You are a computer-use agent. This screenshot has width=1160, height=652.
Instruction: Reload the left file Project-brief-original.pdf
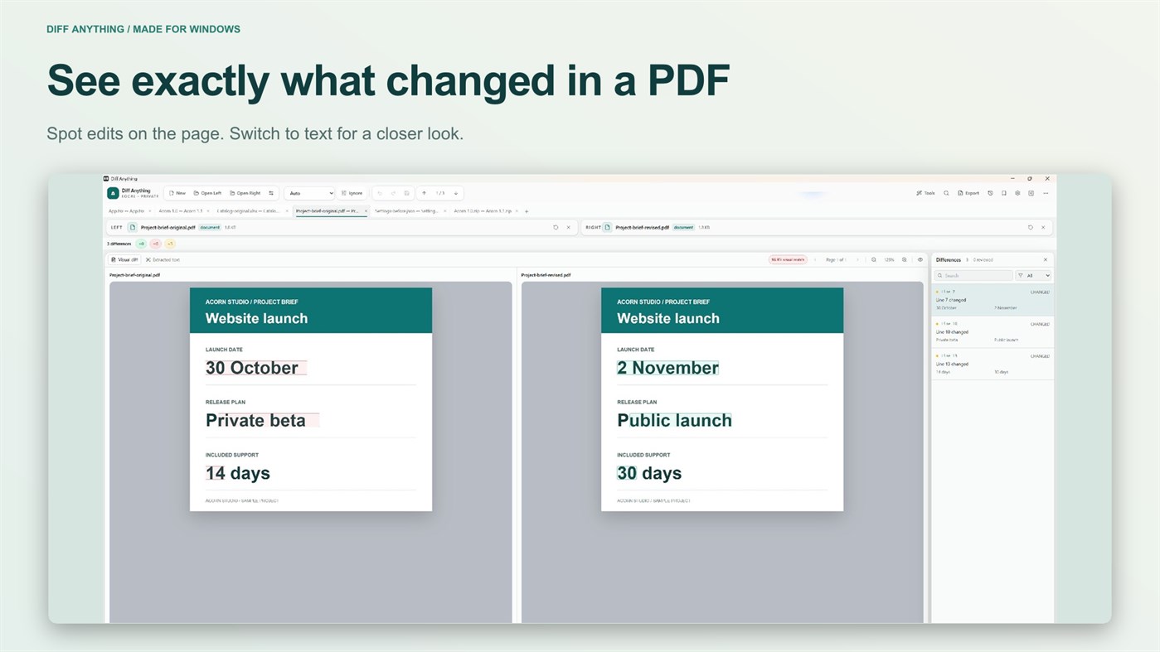click(556, 227)
